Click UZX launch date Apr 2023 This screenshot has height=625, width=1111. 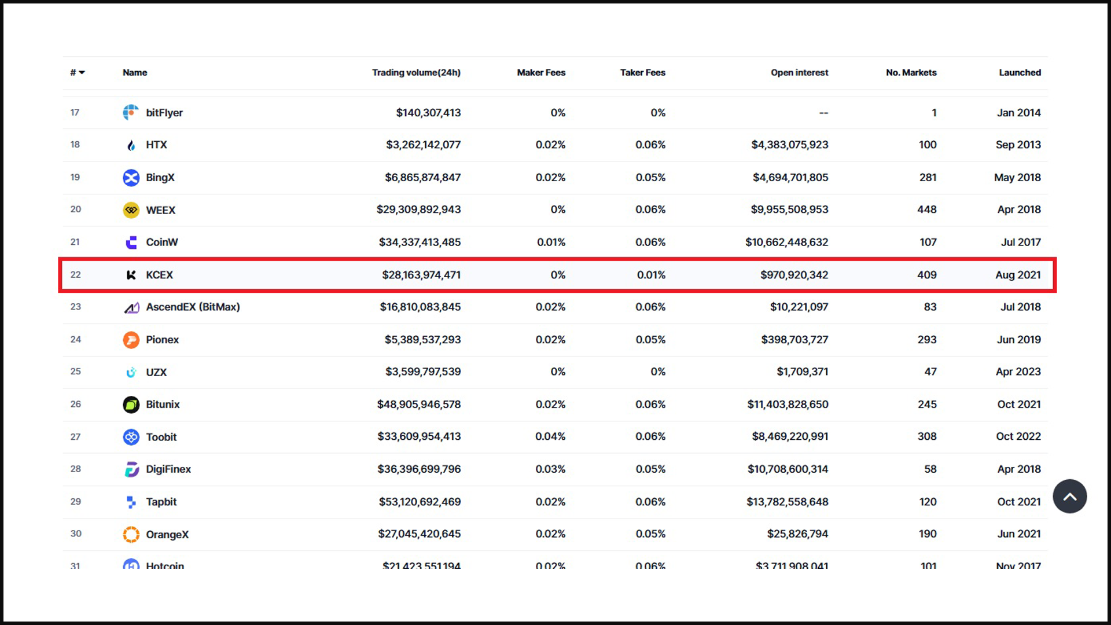pyautogui.click(x=1018, y=372)
